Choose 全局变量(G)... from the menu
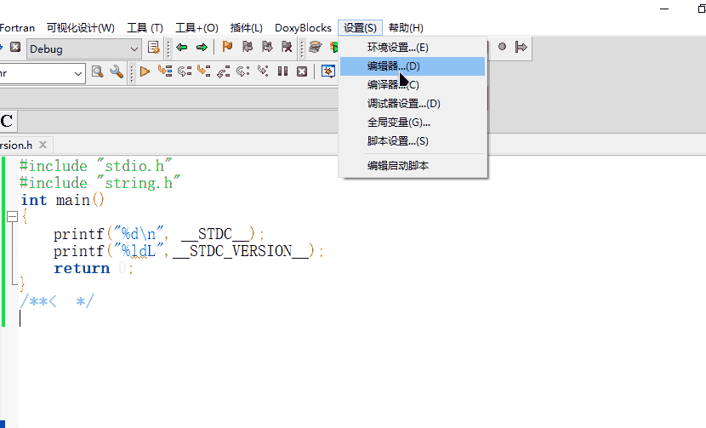This screenshot has width=706, height=428. (413, 123)
